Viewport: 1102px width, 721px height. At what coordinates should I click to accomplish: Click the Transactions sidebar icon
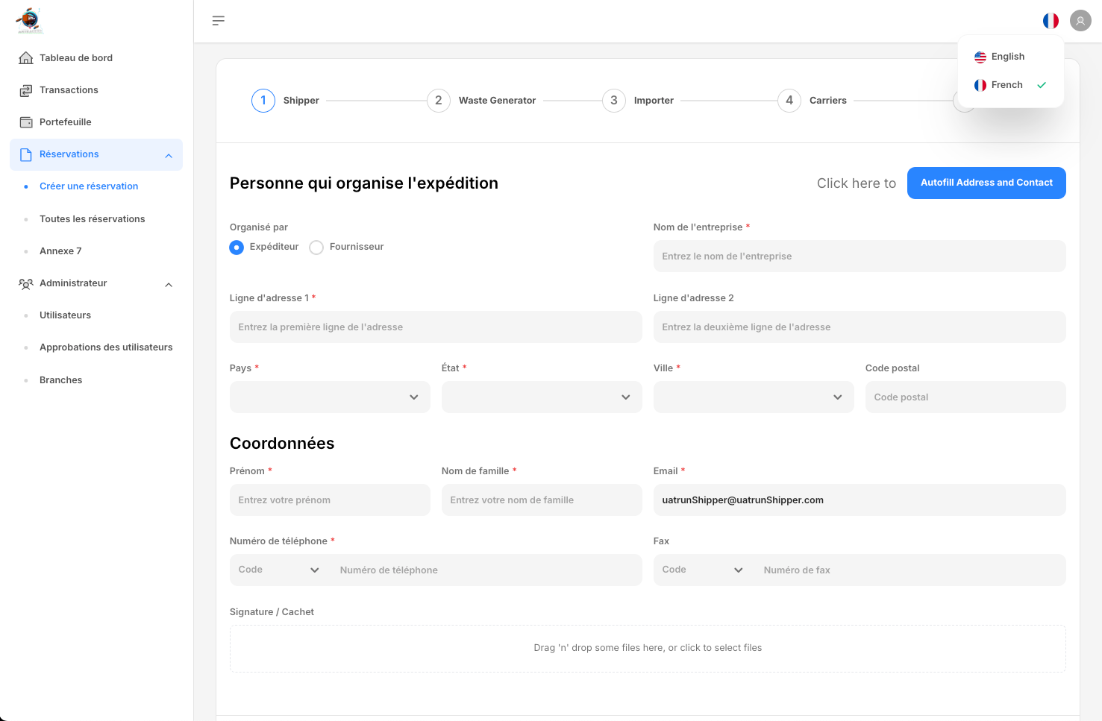point(26,90)
